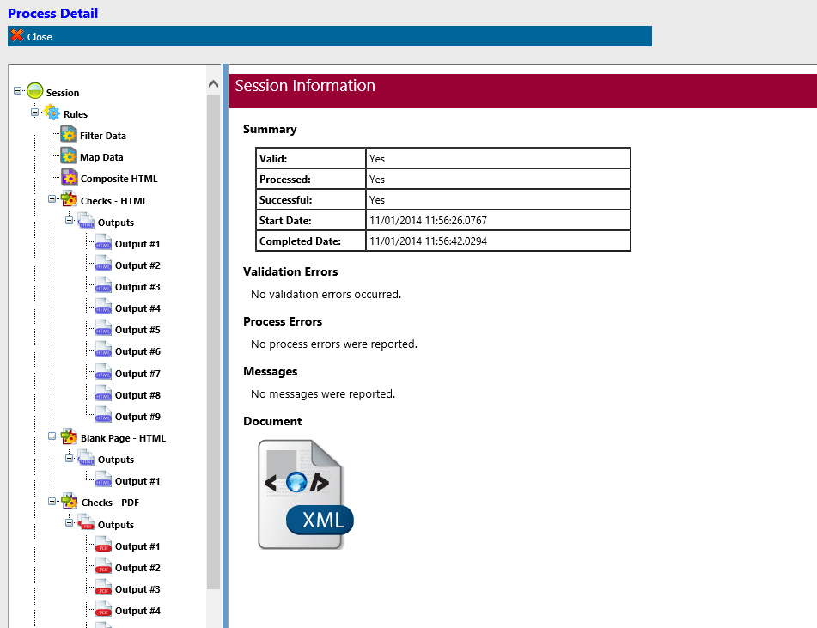
Task: Select the Composite HTML label
Action: [x=119, y=179]
